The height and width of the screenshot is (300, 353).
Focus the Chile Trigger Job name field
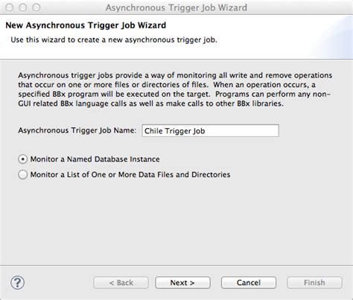(210, 130)
